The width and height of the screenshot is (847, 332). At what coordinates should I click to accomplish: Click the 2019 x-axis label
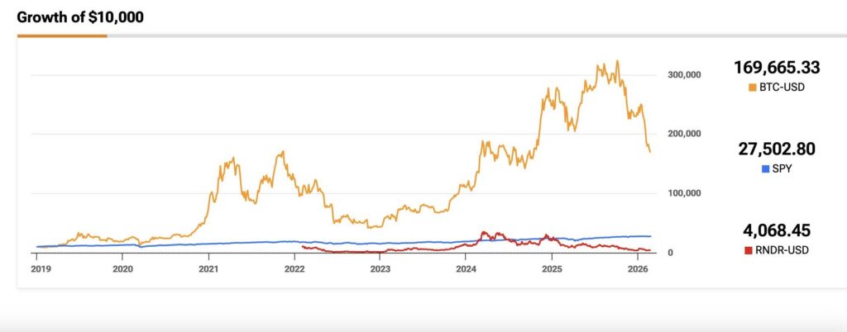37,269
